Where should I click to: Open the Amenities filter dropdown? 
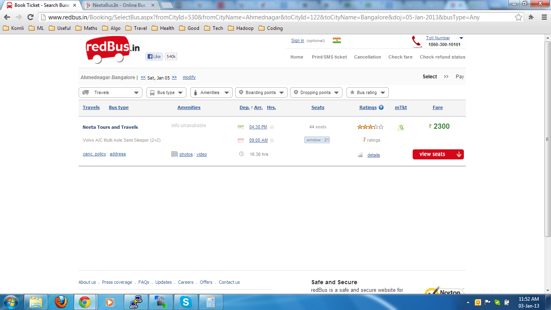[211, 92]
